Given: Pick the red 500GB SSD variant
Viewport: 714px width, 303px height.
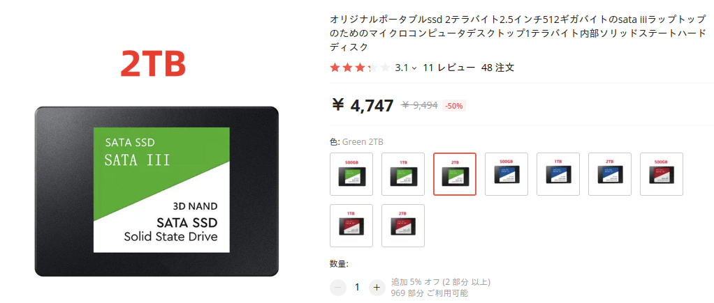Looking at the screenshot, I should coord(662,174).
